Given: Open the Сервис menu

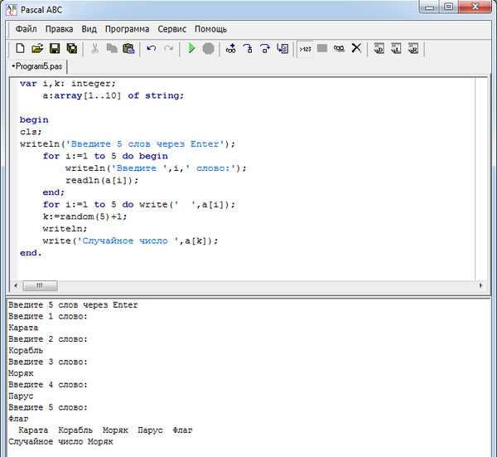Looking at the screenshot, I should pos(172,29).
